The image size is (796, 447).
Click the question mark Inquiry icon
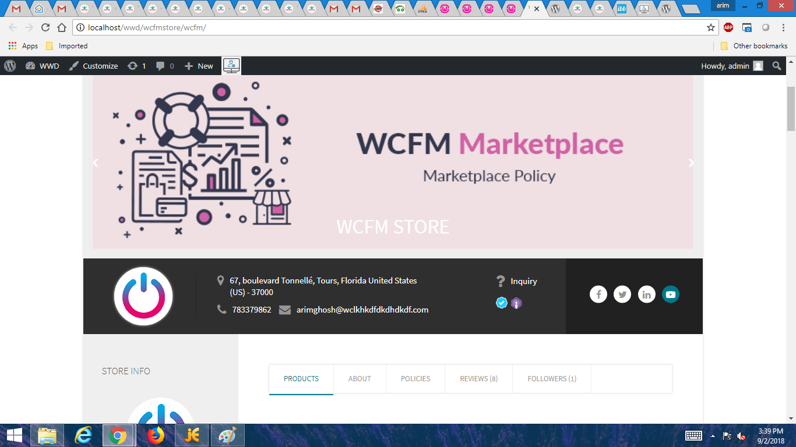[x=500, y=281]
